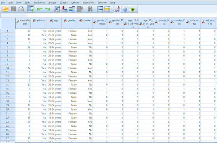The image size is (217, 143).
Task: Click the green plus toolbar icon
Action: click(x=132, y=9)
